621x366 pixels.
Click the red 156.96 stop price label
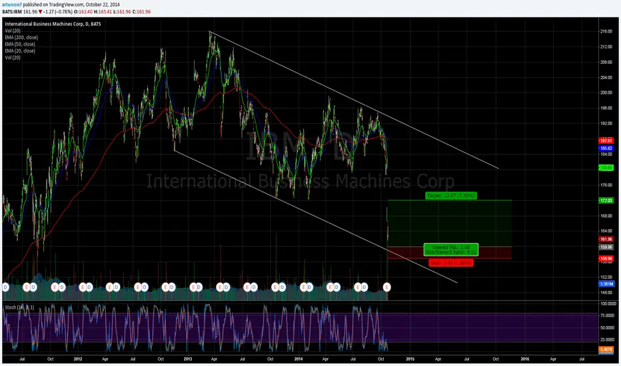click(x=606, y=259)
